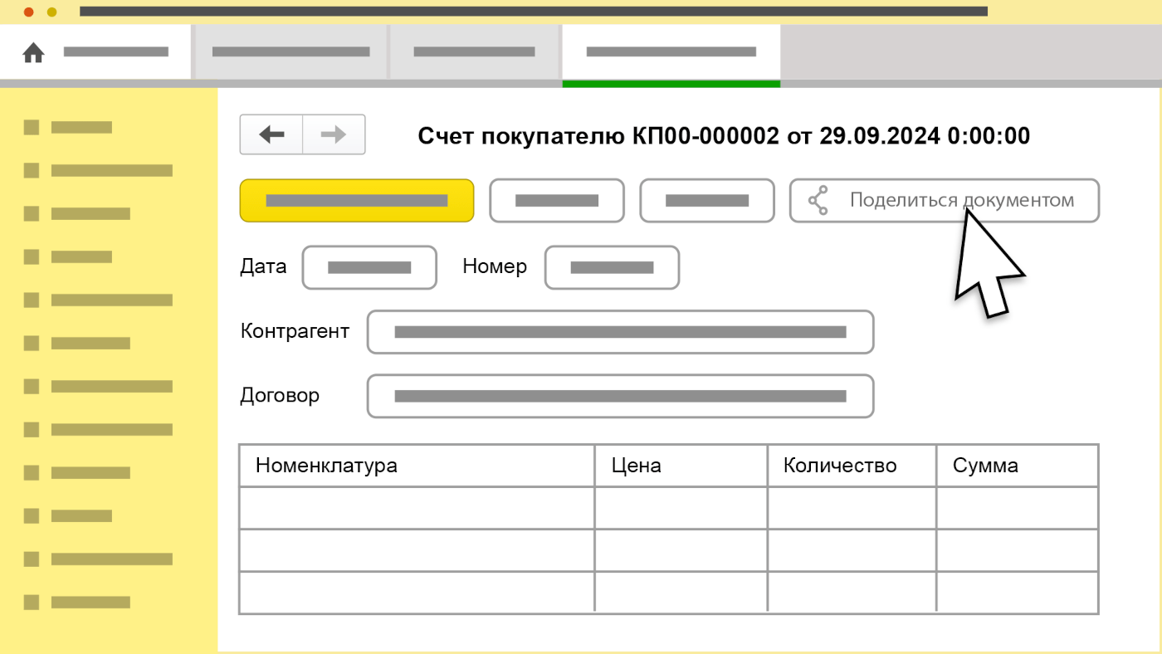The width and height of the screenshot is (1162, 654).
Task: Click the Номер label
Action: pos(495,266)
